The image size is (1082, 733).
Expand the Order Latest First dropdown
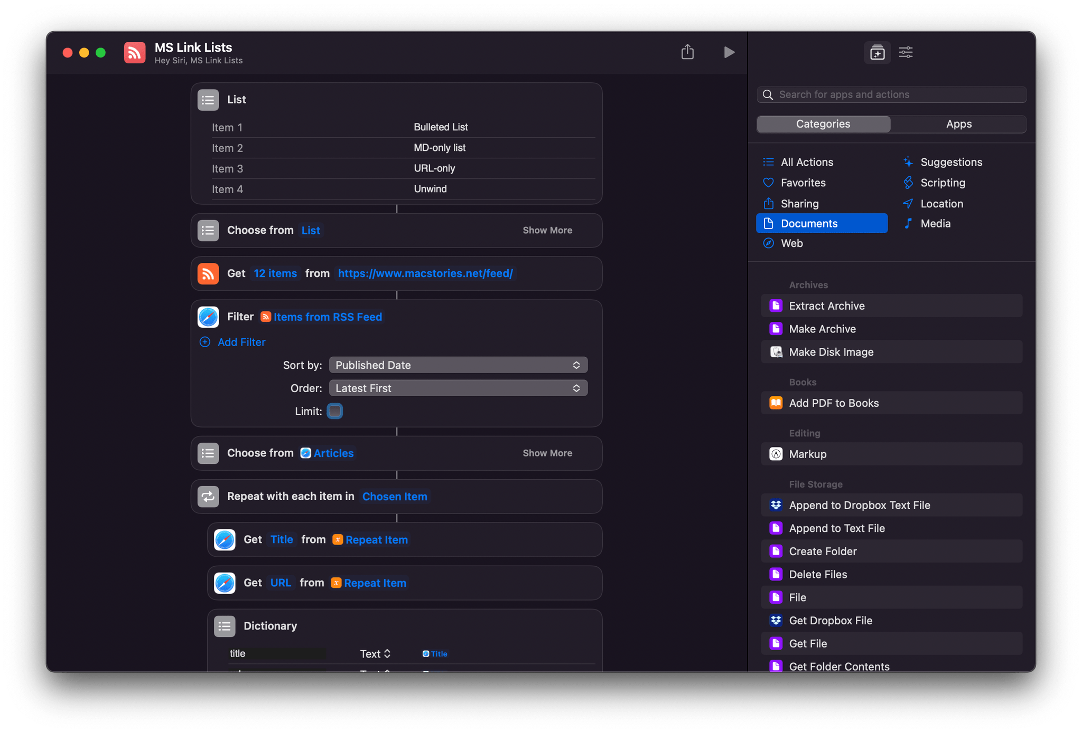[456, 388]
